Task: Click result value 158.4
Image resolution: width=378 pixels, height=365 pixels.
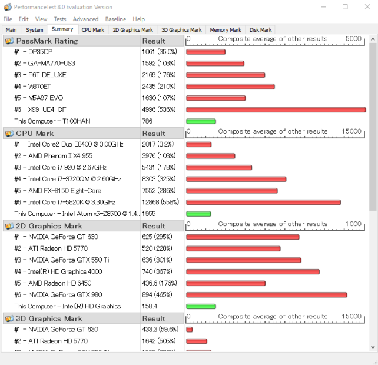Action: click(x=150, y=306)
